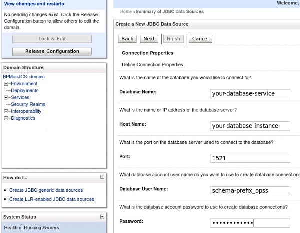This screenshot has width=300, height=233.
Task: Click the Lock & Edit button
Action: [x=52, y=39]
